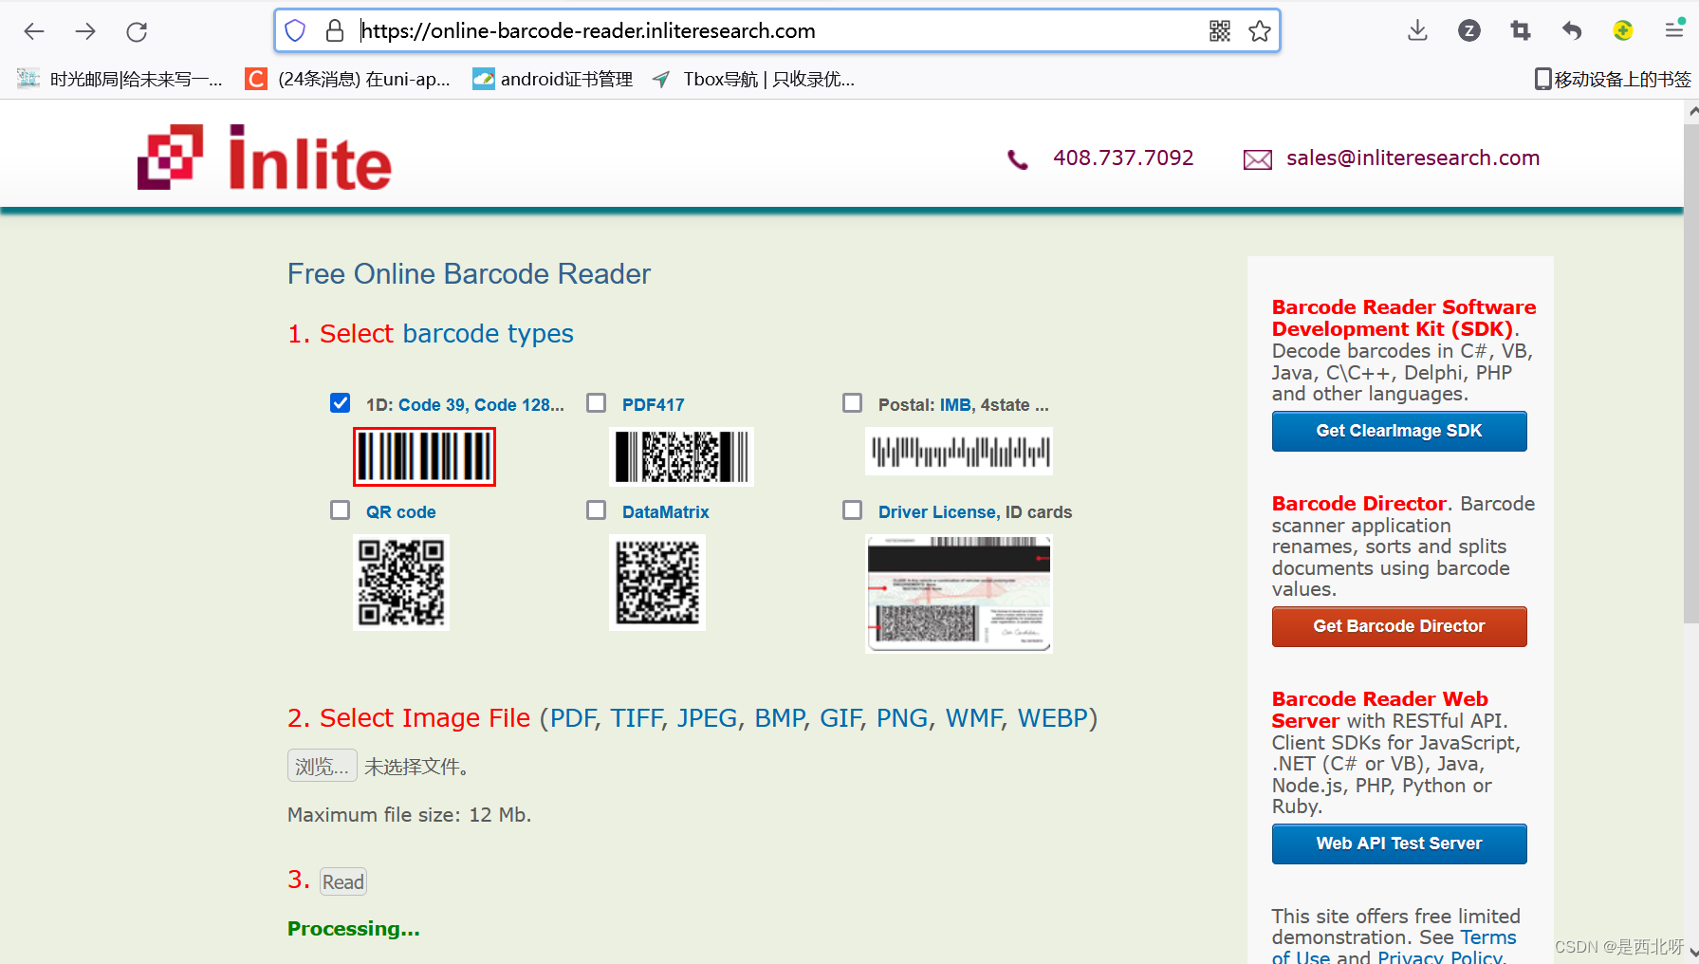Click the QR code sample image
The width and height of the screenshot is (1699, 964).
(x=401, y=583)
